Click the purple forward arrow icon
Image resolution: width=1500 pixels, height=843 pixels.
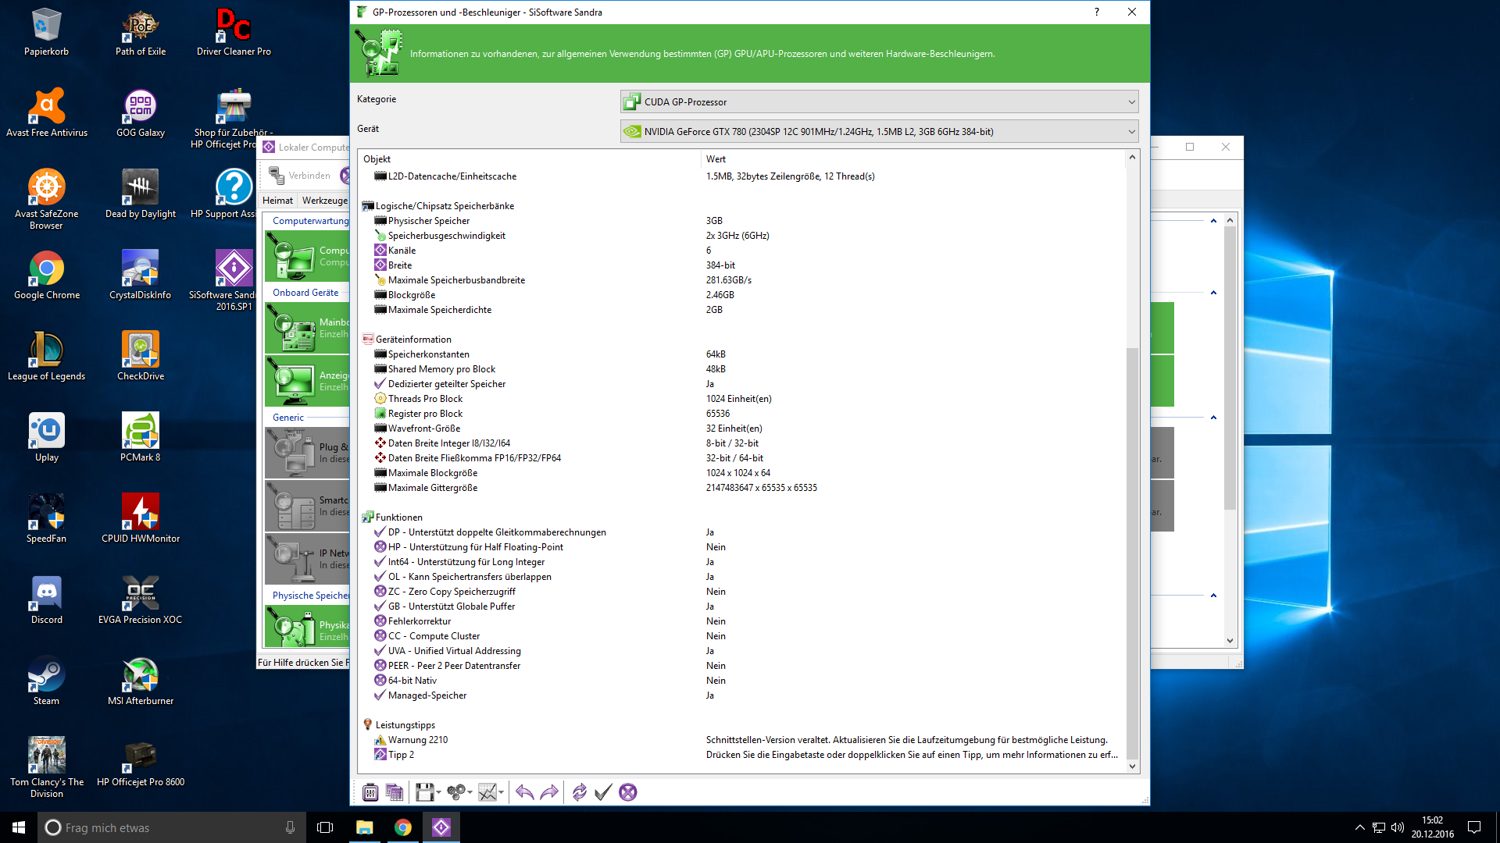click(x=550, y=792)
